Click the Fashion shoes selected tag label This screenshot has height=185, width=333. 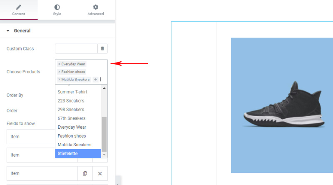(x=73, y=72)
